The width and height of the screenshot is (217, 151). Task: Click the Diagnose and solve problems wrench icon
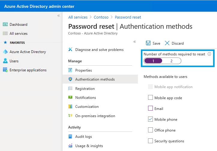tap(70, 49)
